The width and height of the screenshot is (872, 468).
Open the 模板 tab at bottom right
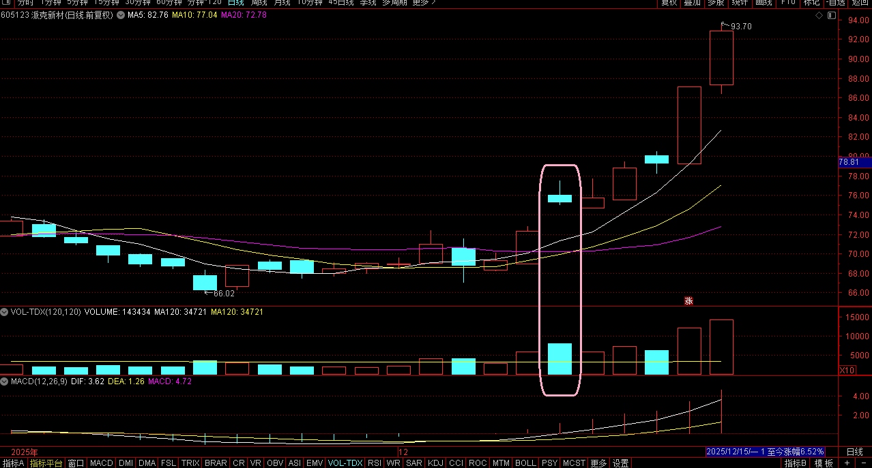tap(824, 463)
